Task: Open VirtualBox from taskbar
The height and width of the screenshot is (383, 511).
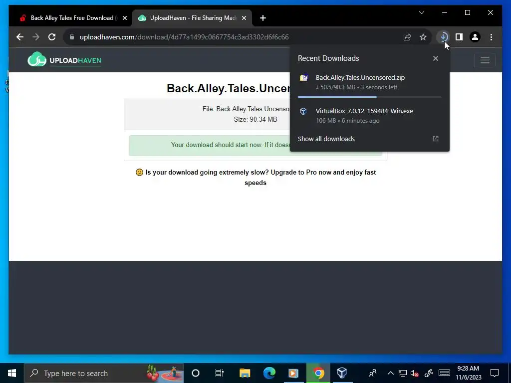Action: coord(342,373)
